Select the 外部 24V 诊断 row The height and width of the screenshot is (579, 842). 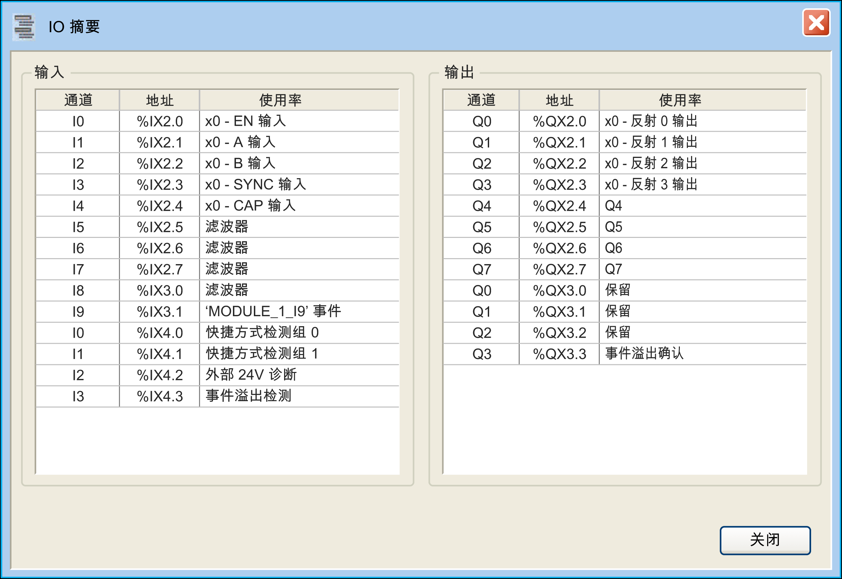[251, 375]
